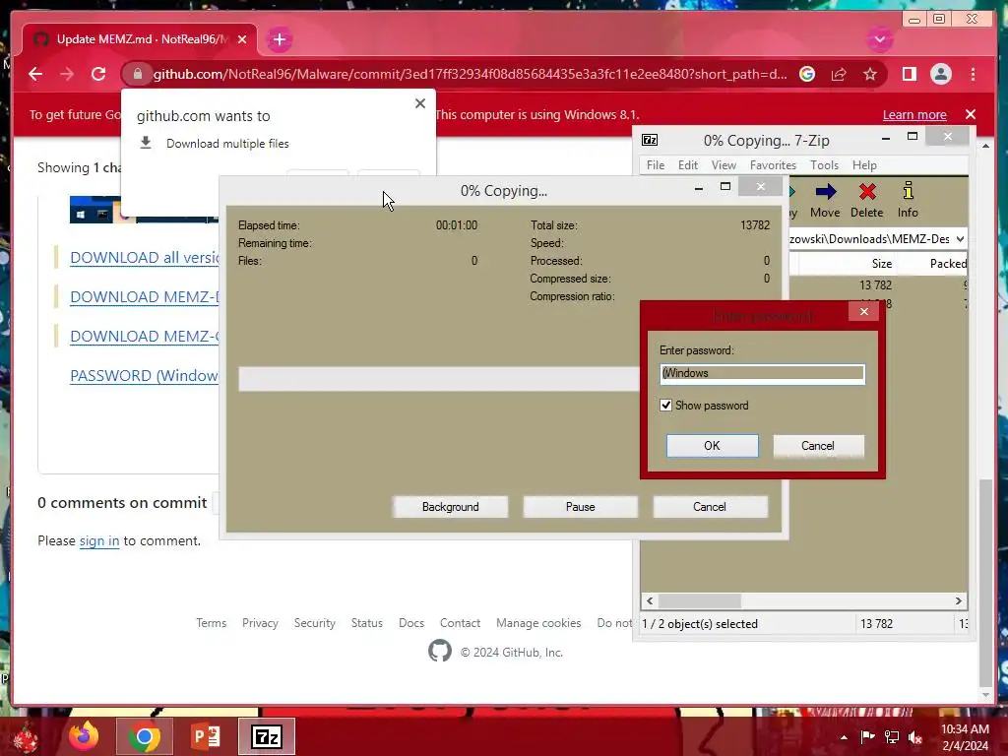Open the Terms footer link
This screenshot has width=1008, height=756.
(x=211, y=623)
